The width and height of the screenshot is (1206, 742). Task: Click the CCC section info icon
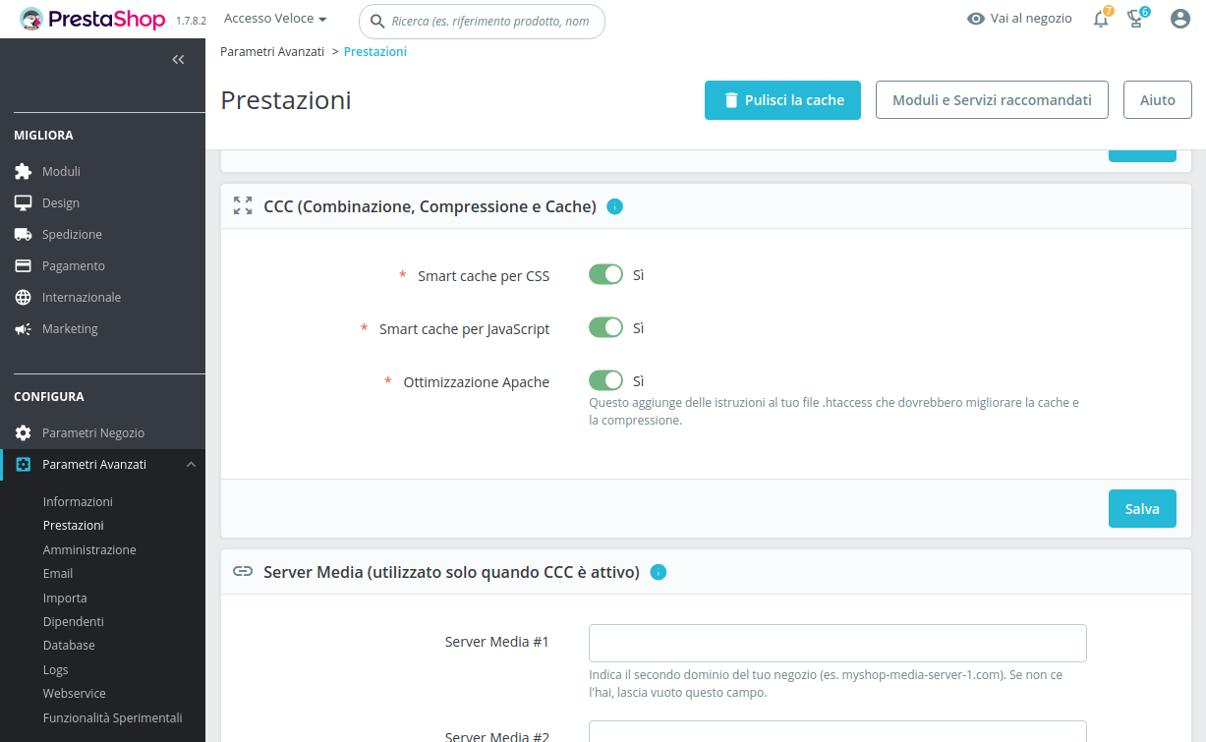(614, 206)
